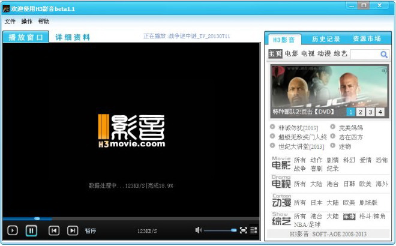Screen dimensions: 396x246
Task: Toggle the playlist panel icon
Action: (x=254, y=230)
